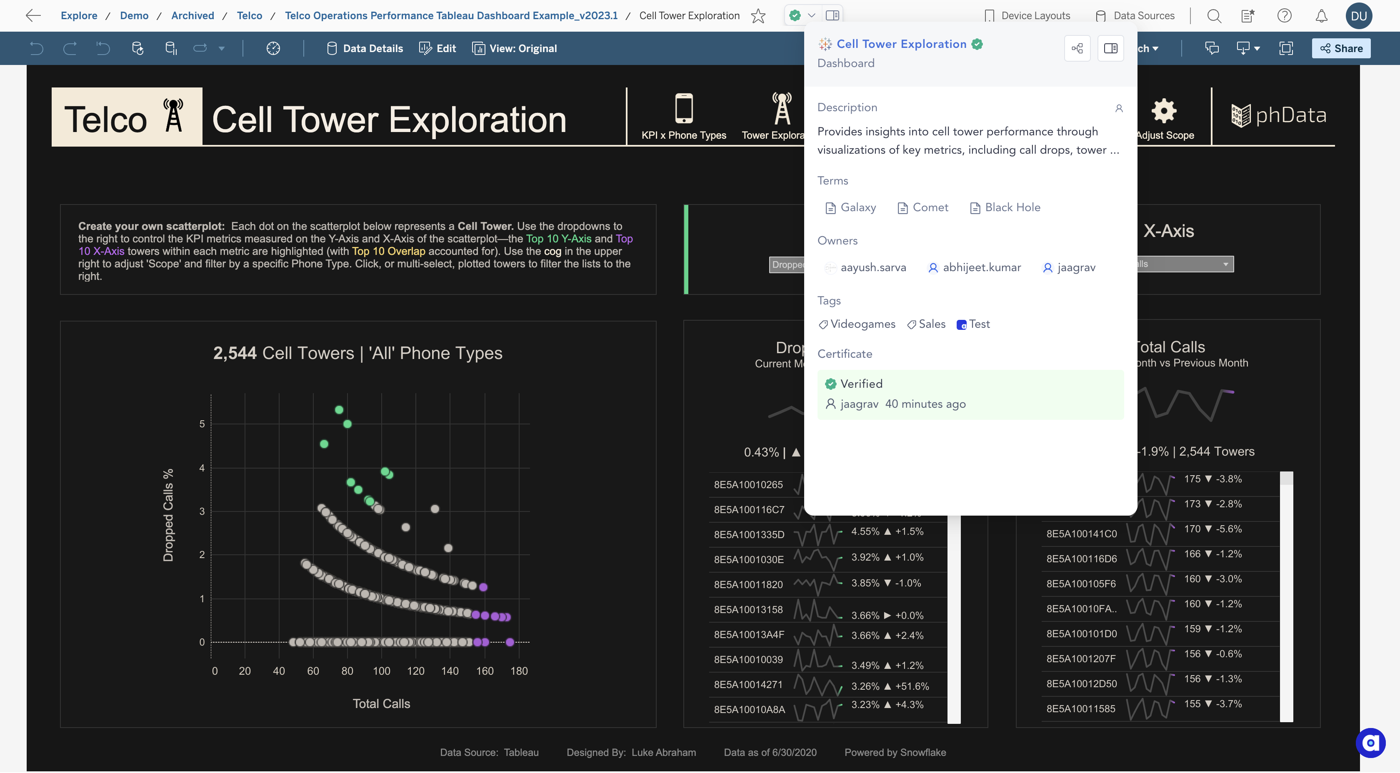1400x773 pixels.
Task: Go to the Archived breadcrumb
Action: coord(192,16)
